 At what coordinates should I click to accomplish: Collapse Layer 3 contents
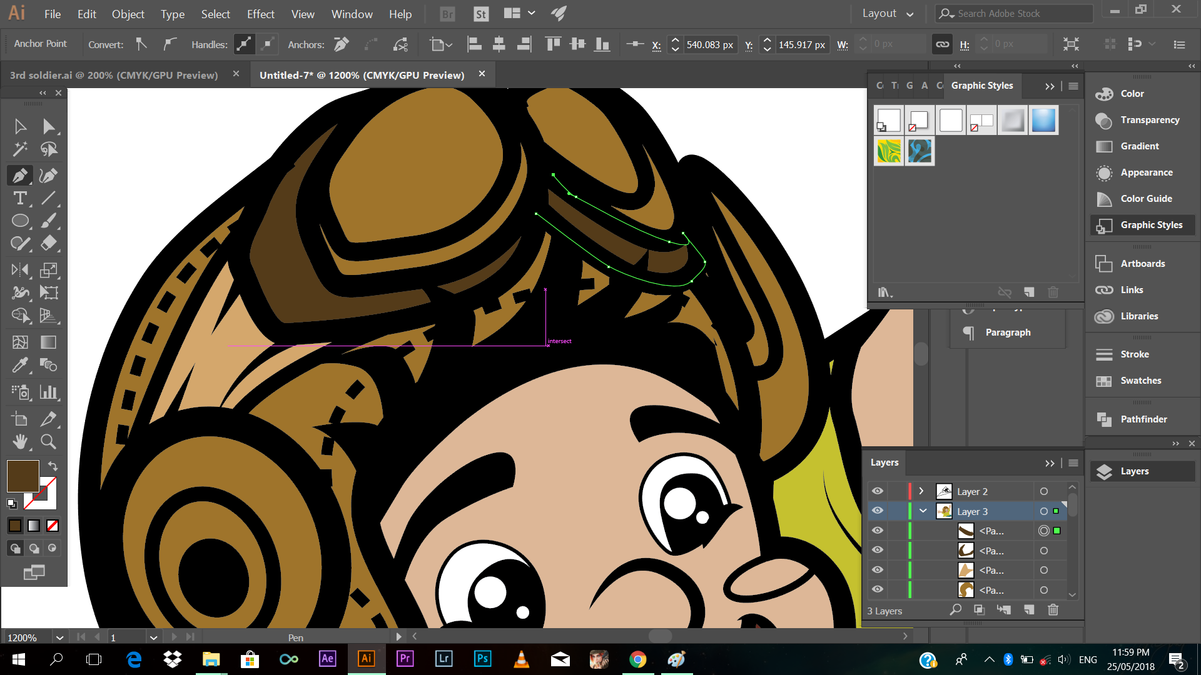(923, 511)
